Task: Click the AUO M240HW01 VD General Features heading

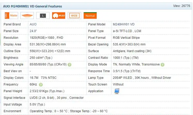Action: 33,6
